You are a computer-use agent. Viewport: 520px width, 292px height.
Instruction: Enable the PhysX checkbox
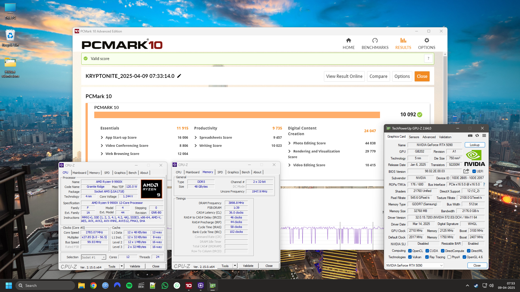pyautogui.click(x=449, y=257)
